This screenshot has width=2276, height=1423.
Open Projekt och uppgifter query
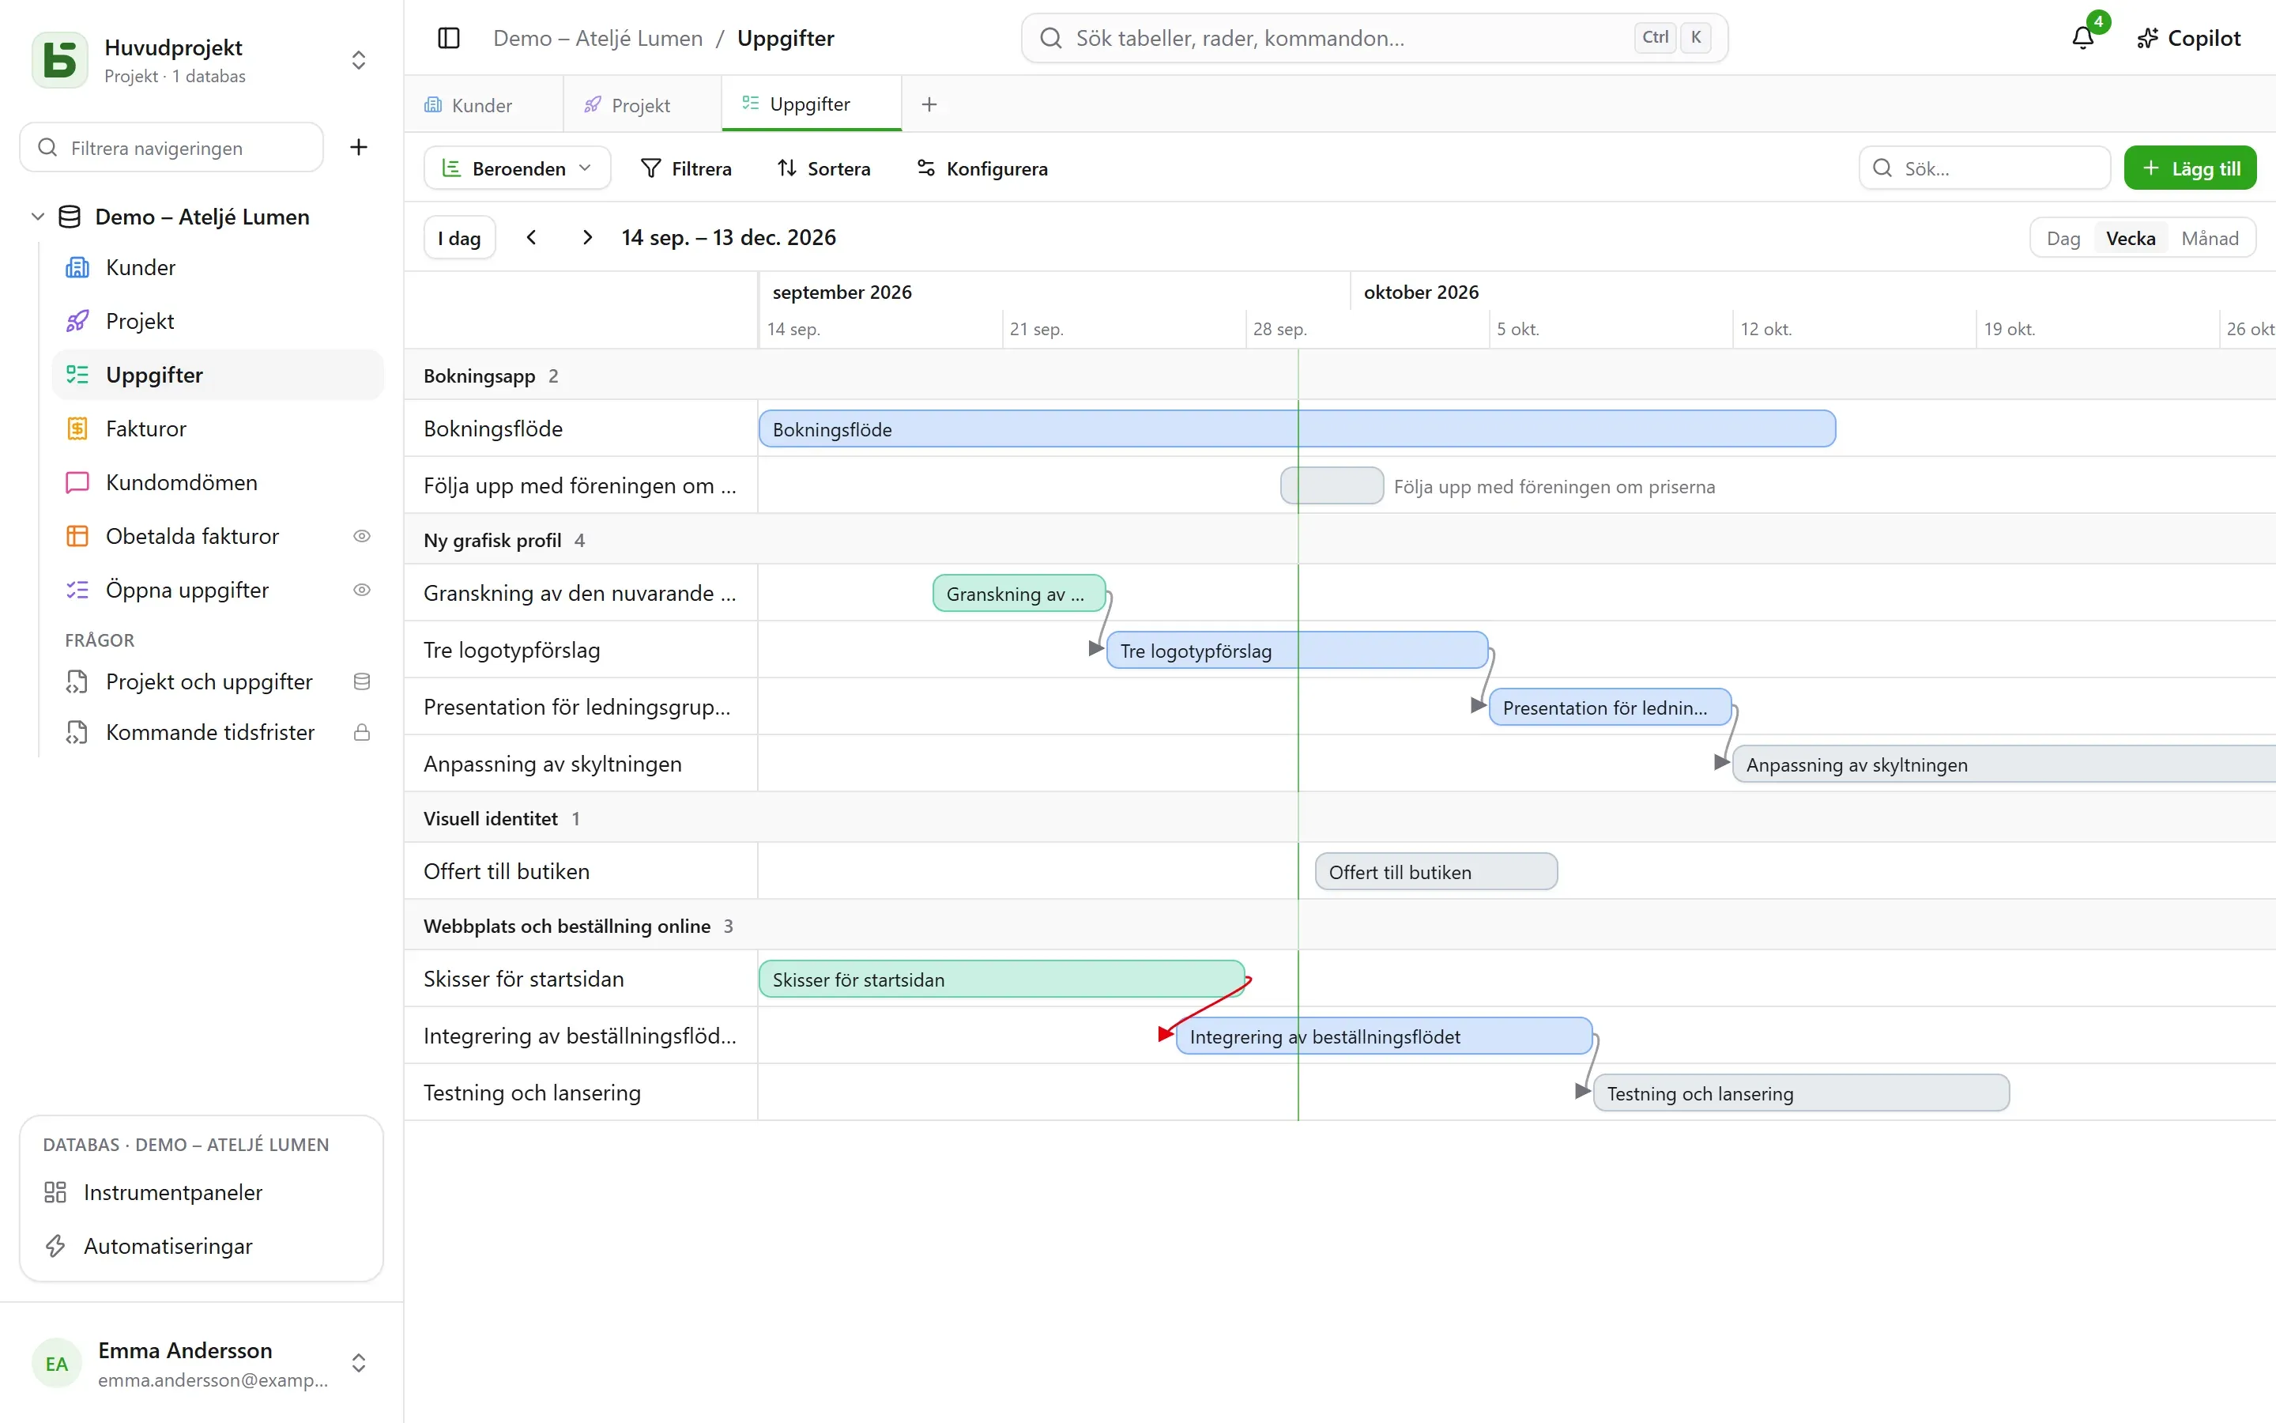pyautogui.click(x=218, y=681)
